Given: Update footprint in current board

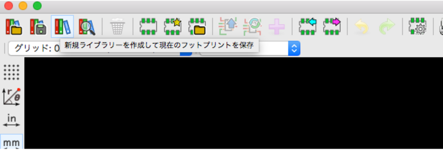Looking at the screenshot, I should click(252, 27).
